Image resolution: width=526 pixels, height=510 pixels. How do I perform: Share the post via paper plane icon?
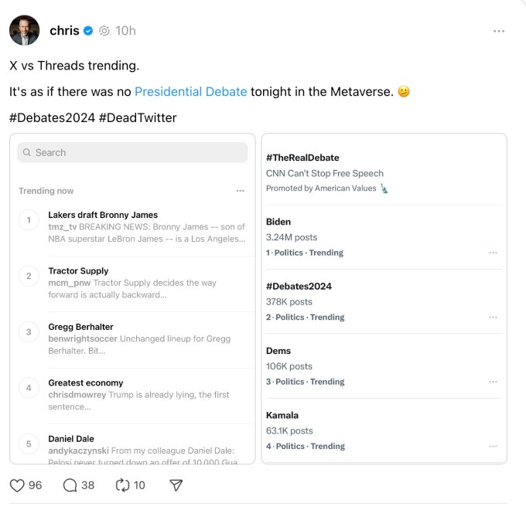(x=176, y=485)
